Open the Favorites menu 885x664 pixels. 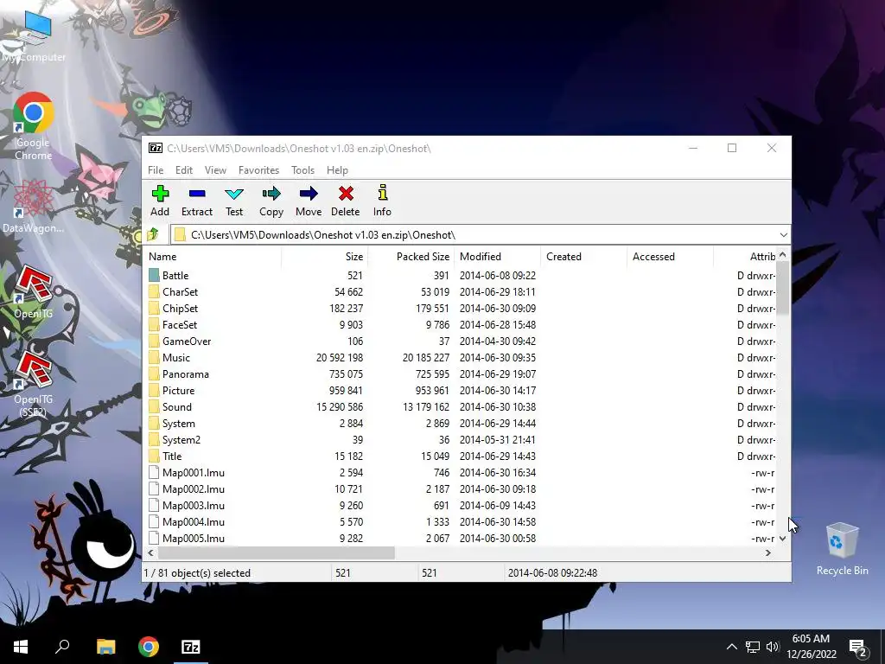(x=258, y=170)
